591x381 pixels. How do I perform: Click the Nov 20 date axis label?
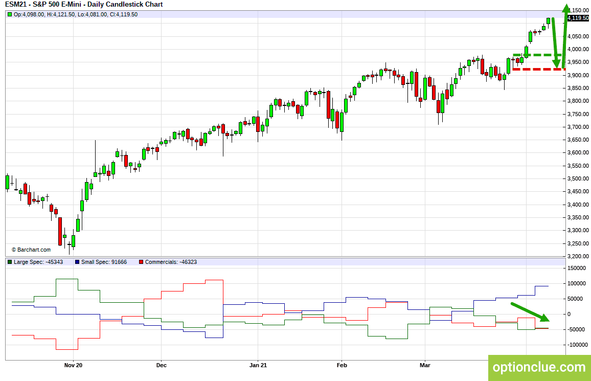tap(73, 365)
